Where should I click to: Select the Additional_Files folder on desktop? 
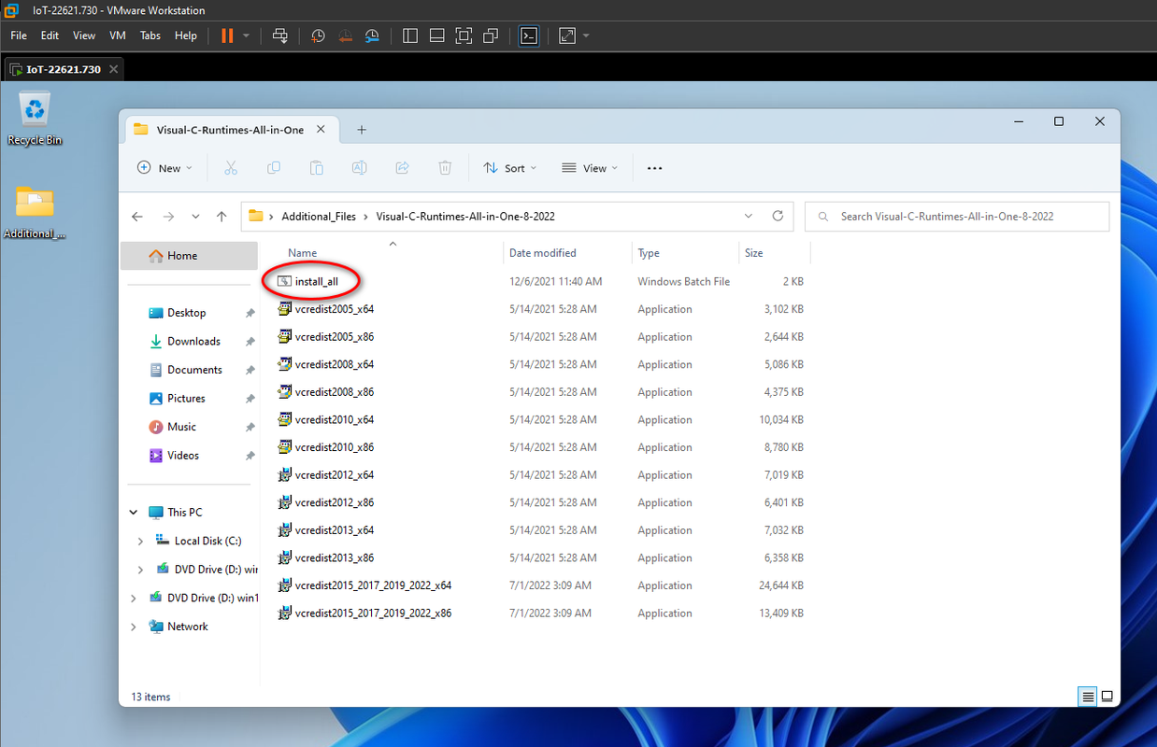pyautogui.click(x=35, y=212)
